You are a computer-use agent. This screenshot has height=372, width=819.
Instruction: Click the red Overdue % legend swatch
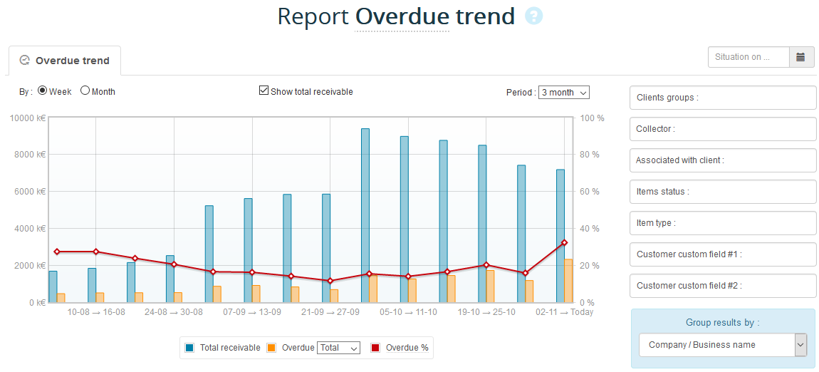[375, 348]
